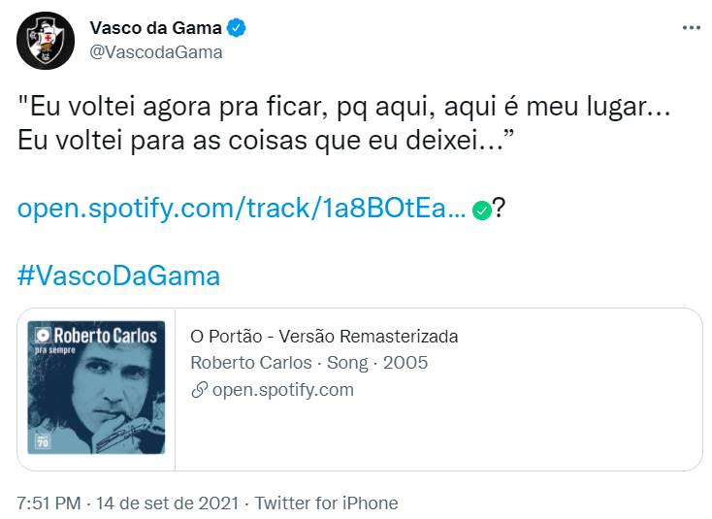Open the Vasco da Gama display name
The height and width of the screenshot is (519, 712).
(153, 28)
